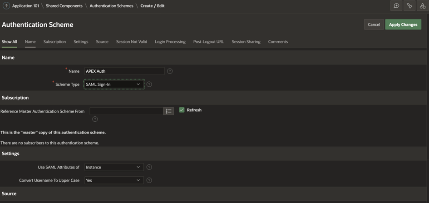Open the Scheme Type dropdown
429x203 pixels.
click(114, 84)
